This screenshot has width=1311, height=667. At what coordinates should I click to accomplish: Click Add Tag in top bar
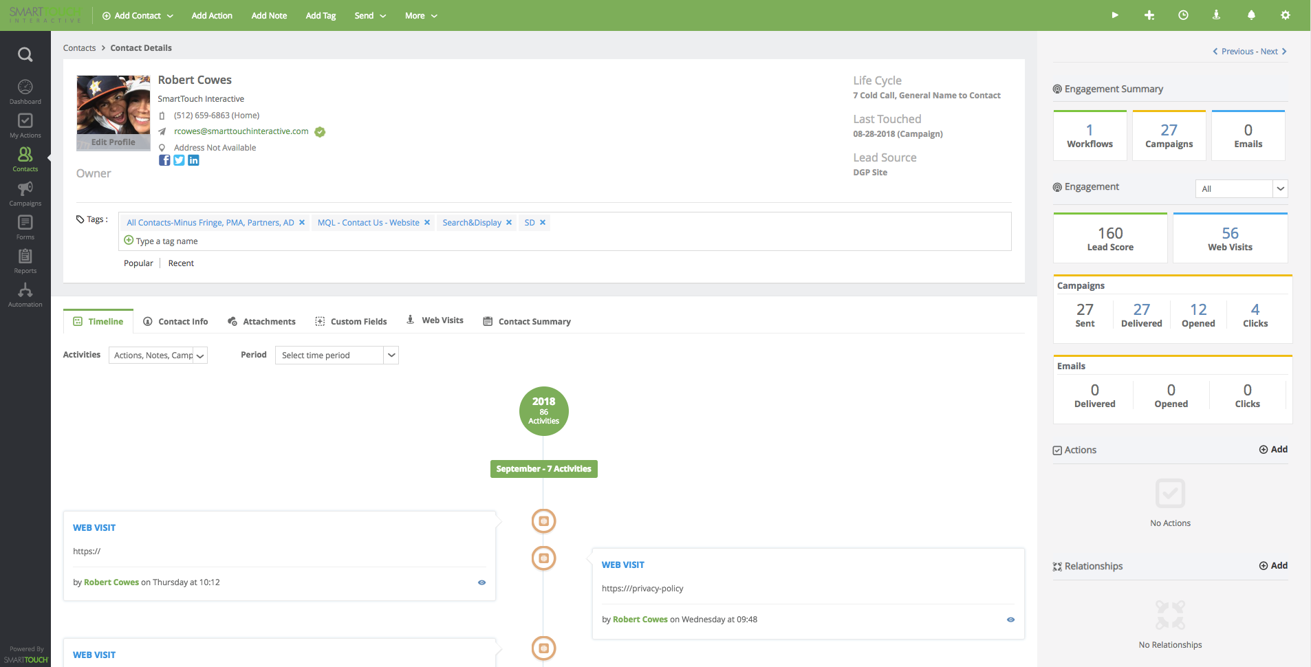[321, 15]
